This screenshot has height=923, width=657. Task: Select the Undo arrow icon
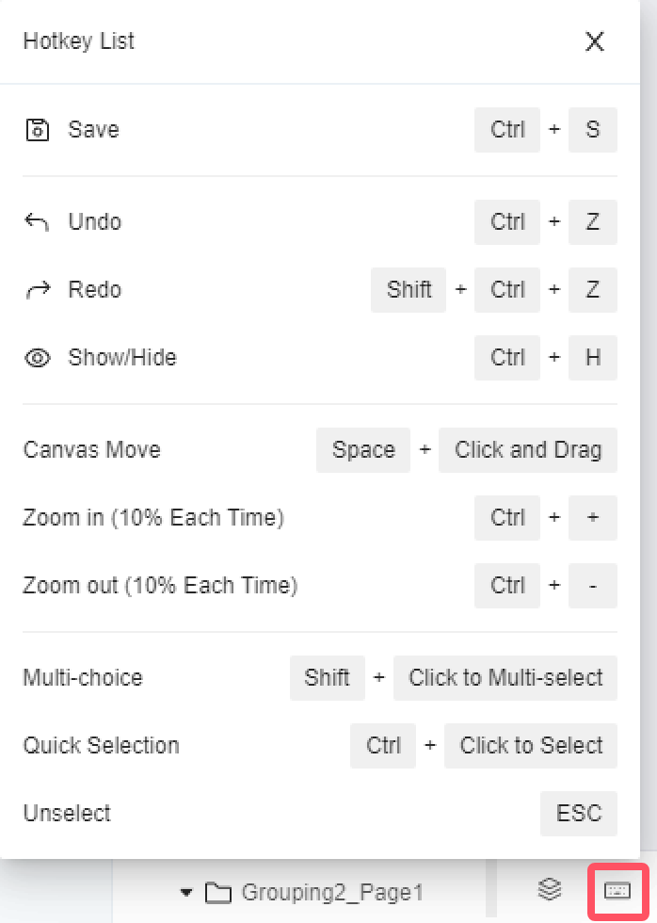coord(37,221)
